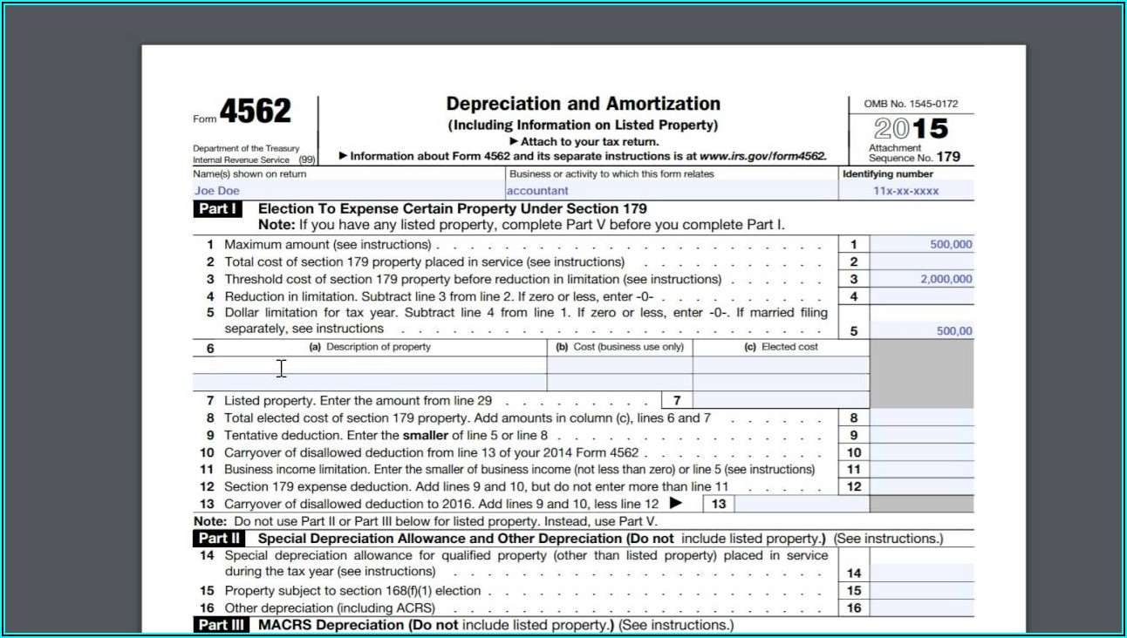Select line 4 reduction in limitation field
Viewport: 1127px width, 638px height.
coord(922,296)
